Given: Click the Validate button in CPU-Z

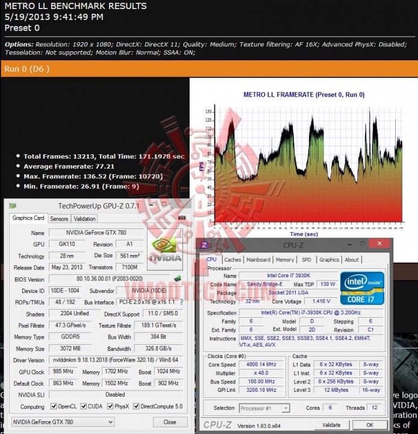Looking at the screenshot, I should point(331,425).
